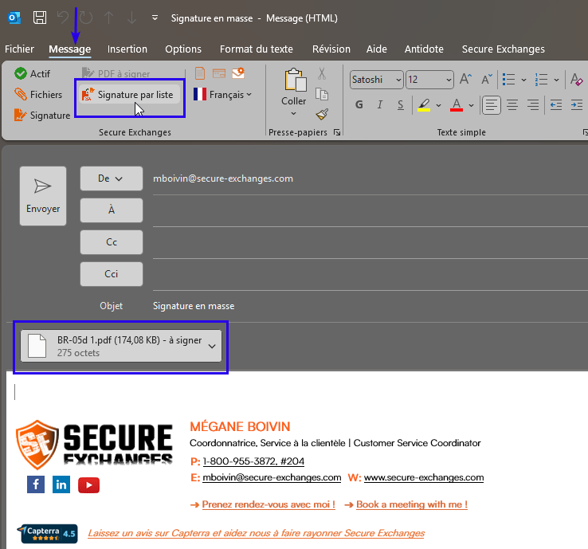Viewport: 588px width, 549px height.
Task: Expand the bullet list style arrow
Action: click(x=523, y=80)
